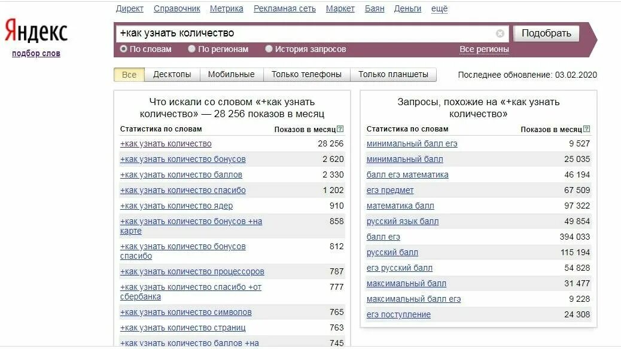This screenshot has height=349, width=621.
Task: Open similar query 'максимальный балл егэ'
Action: 414,299
